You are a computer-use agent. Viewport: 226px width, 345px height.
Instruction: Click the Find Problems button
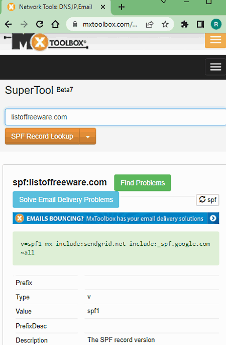(143, 183)
